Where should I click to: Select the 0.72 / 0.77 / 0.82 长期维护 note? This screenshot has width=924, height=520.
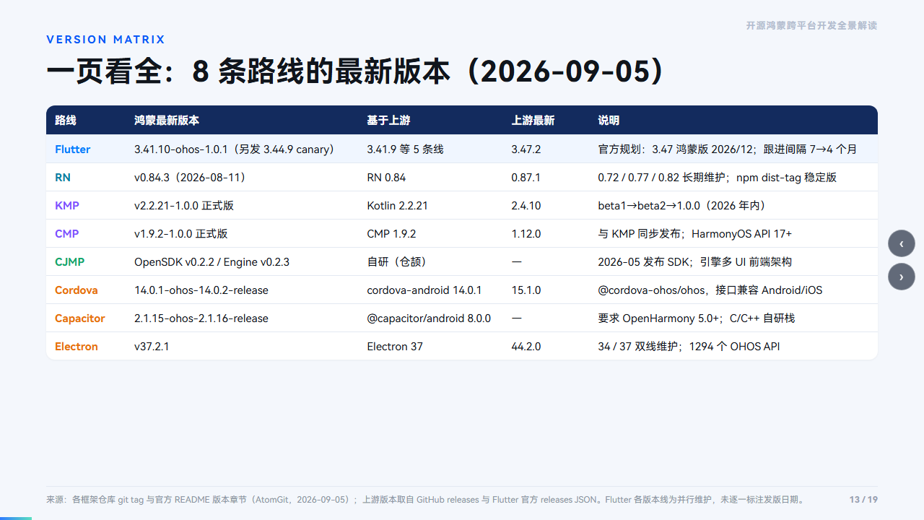coord(718,178)
